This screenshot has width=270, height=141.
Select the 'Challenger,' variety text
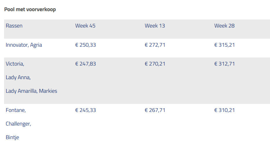click(x=18, y=124)
